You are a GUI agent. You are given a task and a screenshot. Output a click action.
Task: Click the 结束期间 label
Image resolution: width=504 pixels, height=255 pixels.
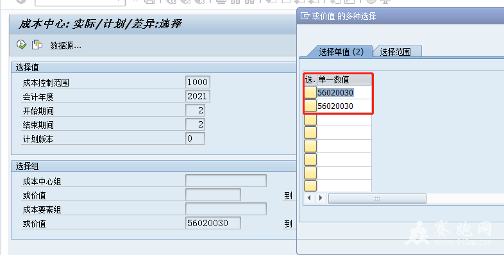[x=38, y=125]
